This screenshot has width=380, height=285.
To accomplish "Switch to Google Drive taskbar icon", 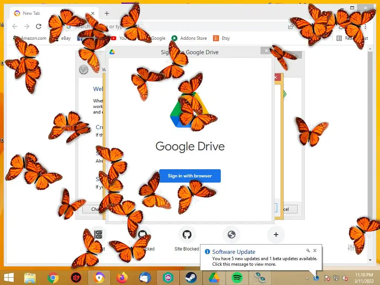I will tap(214, 278).
